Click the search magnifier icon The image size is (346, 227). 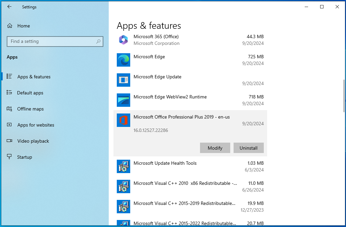pos(98,42)
